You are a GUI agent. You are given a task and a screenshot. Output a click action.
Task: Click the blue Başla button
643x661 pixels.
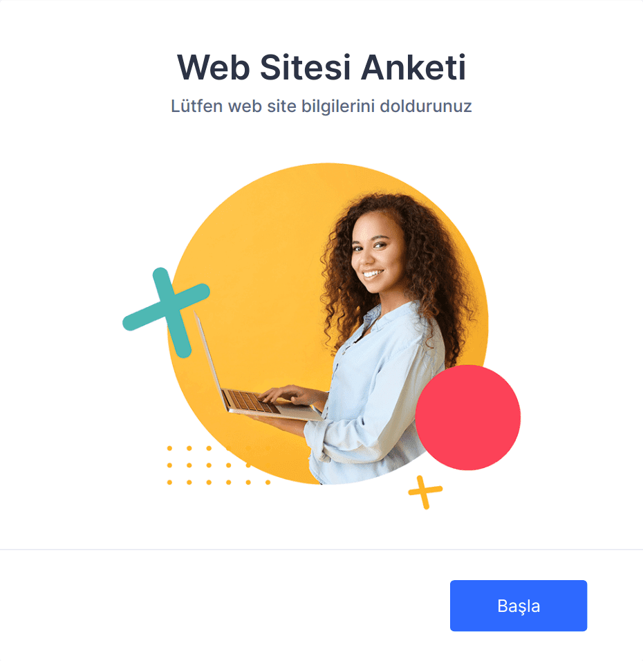518,606
